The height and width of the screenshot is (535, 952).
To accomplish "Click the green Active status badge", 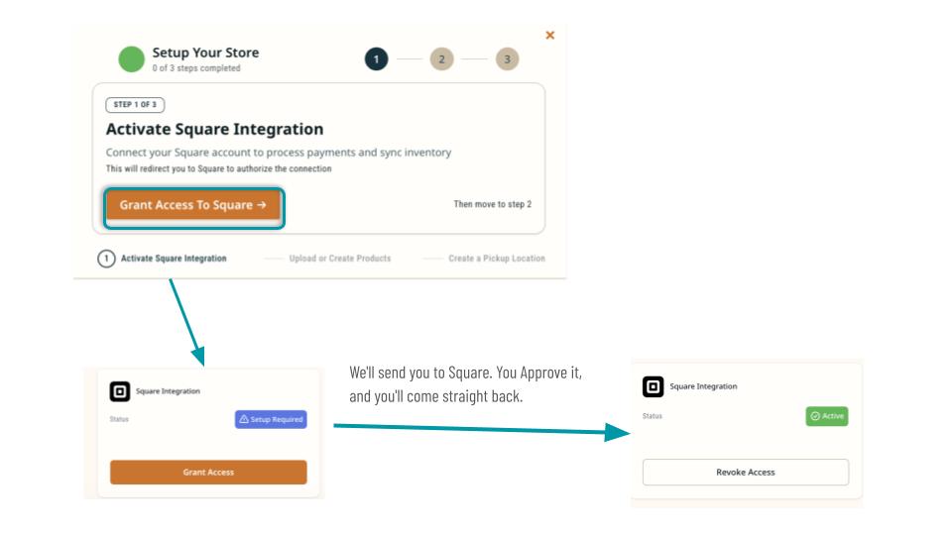I will point(827,416).
